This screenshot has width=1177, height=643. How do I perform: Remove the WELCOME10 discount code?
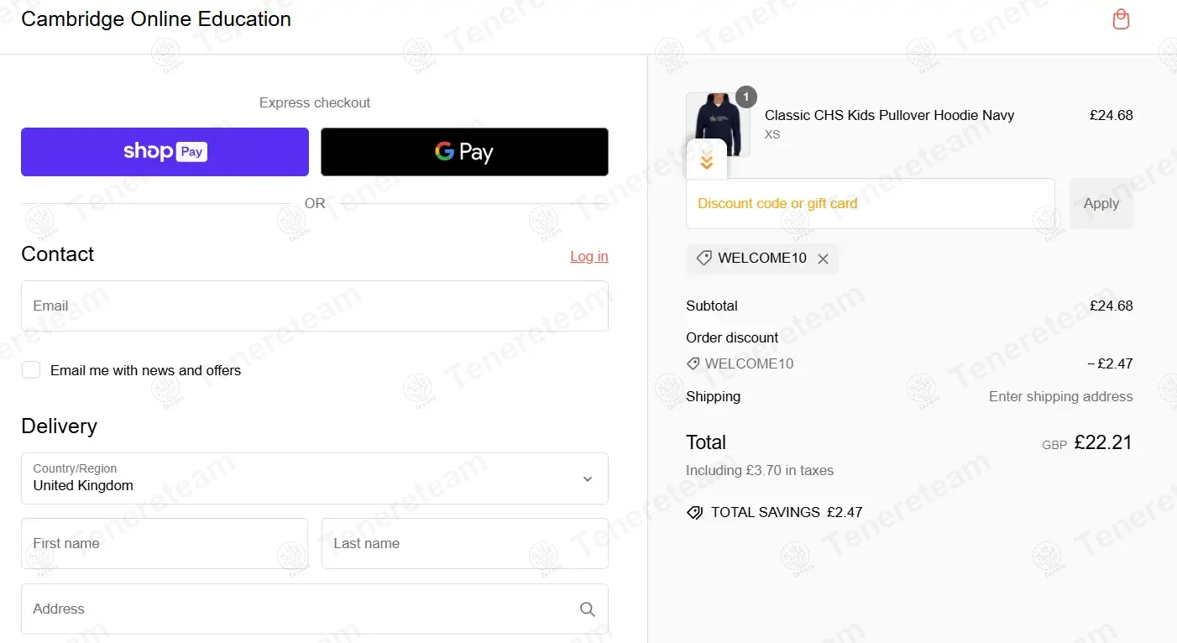click(823, 259)
